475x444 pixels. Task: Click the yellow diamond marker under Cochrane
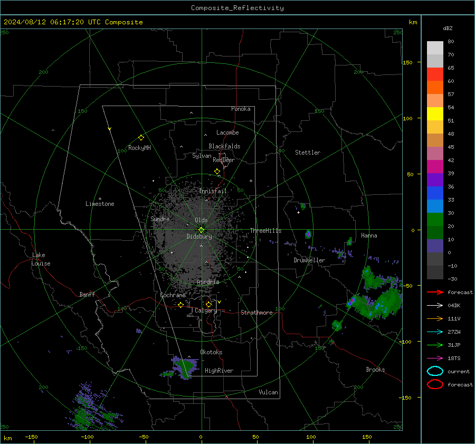pos(180,305)
